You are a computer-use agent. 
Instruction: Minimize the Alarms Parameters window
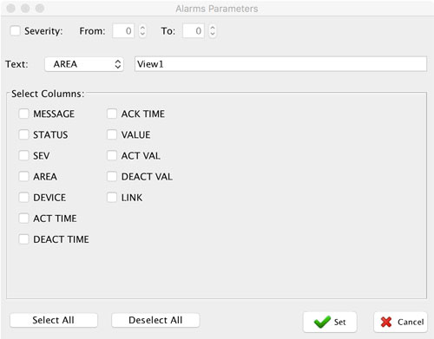tap(25, 9)
